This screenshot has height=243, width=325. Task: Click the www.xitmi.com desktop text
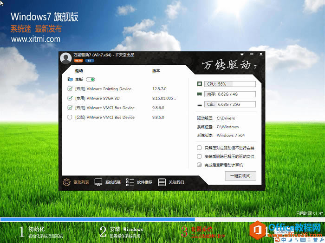[36, 39]
